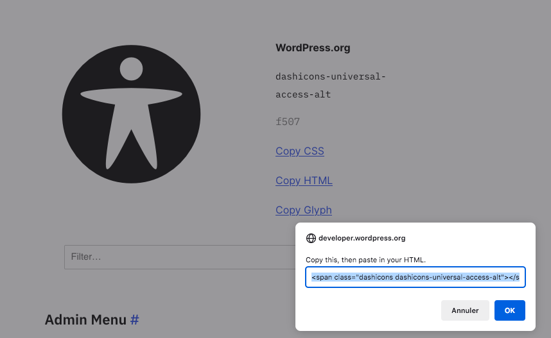The image size is (551, 338).
Task: Dismiss the dialog with the Annuler button
Action: coord(465,310)
